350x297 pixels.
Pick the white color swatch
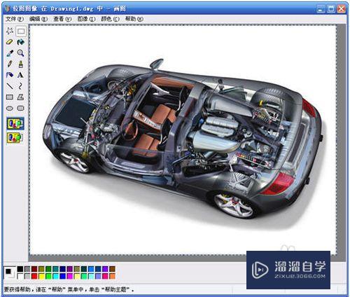click(x=20, y=277)
